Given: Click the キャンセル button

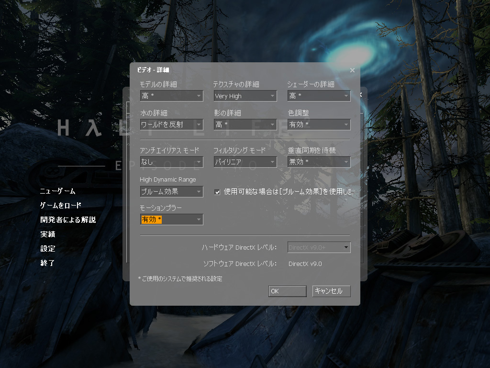Looking at the screenshot, I should [332, 291].
